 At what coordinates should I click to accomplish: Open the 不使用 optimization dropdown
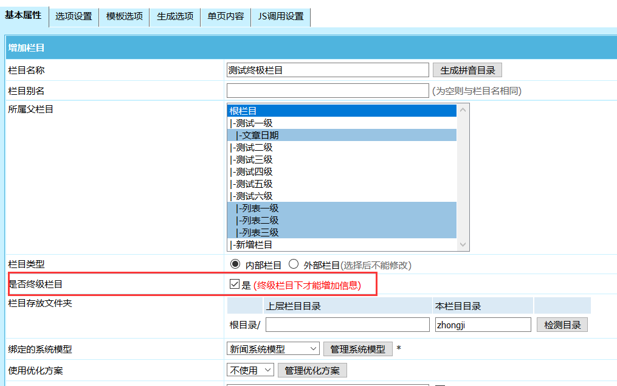(250, 370)
